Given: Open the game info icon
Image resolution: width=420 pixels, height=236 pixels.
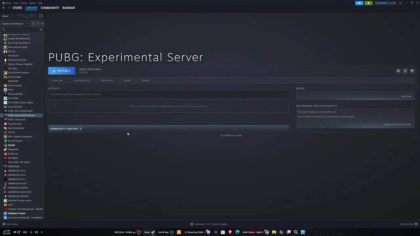Looking at the screenshot, I should point(405,71).
